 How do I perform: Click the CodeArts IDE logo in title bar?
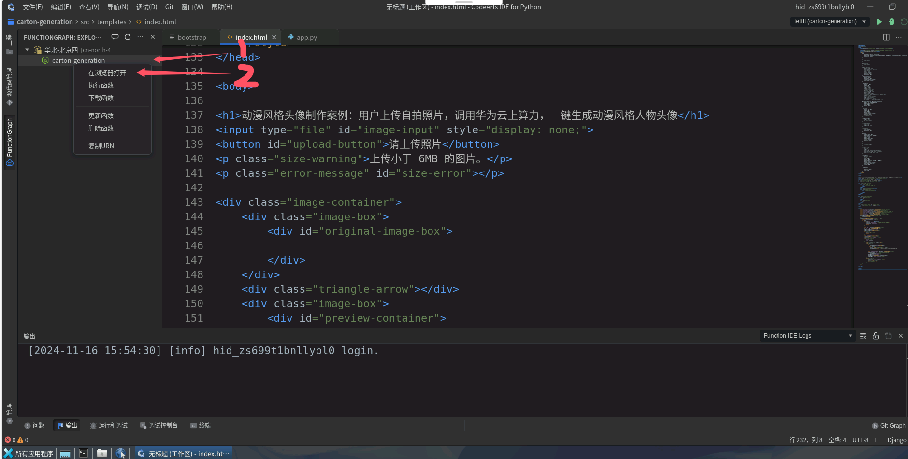11,7
